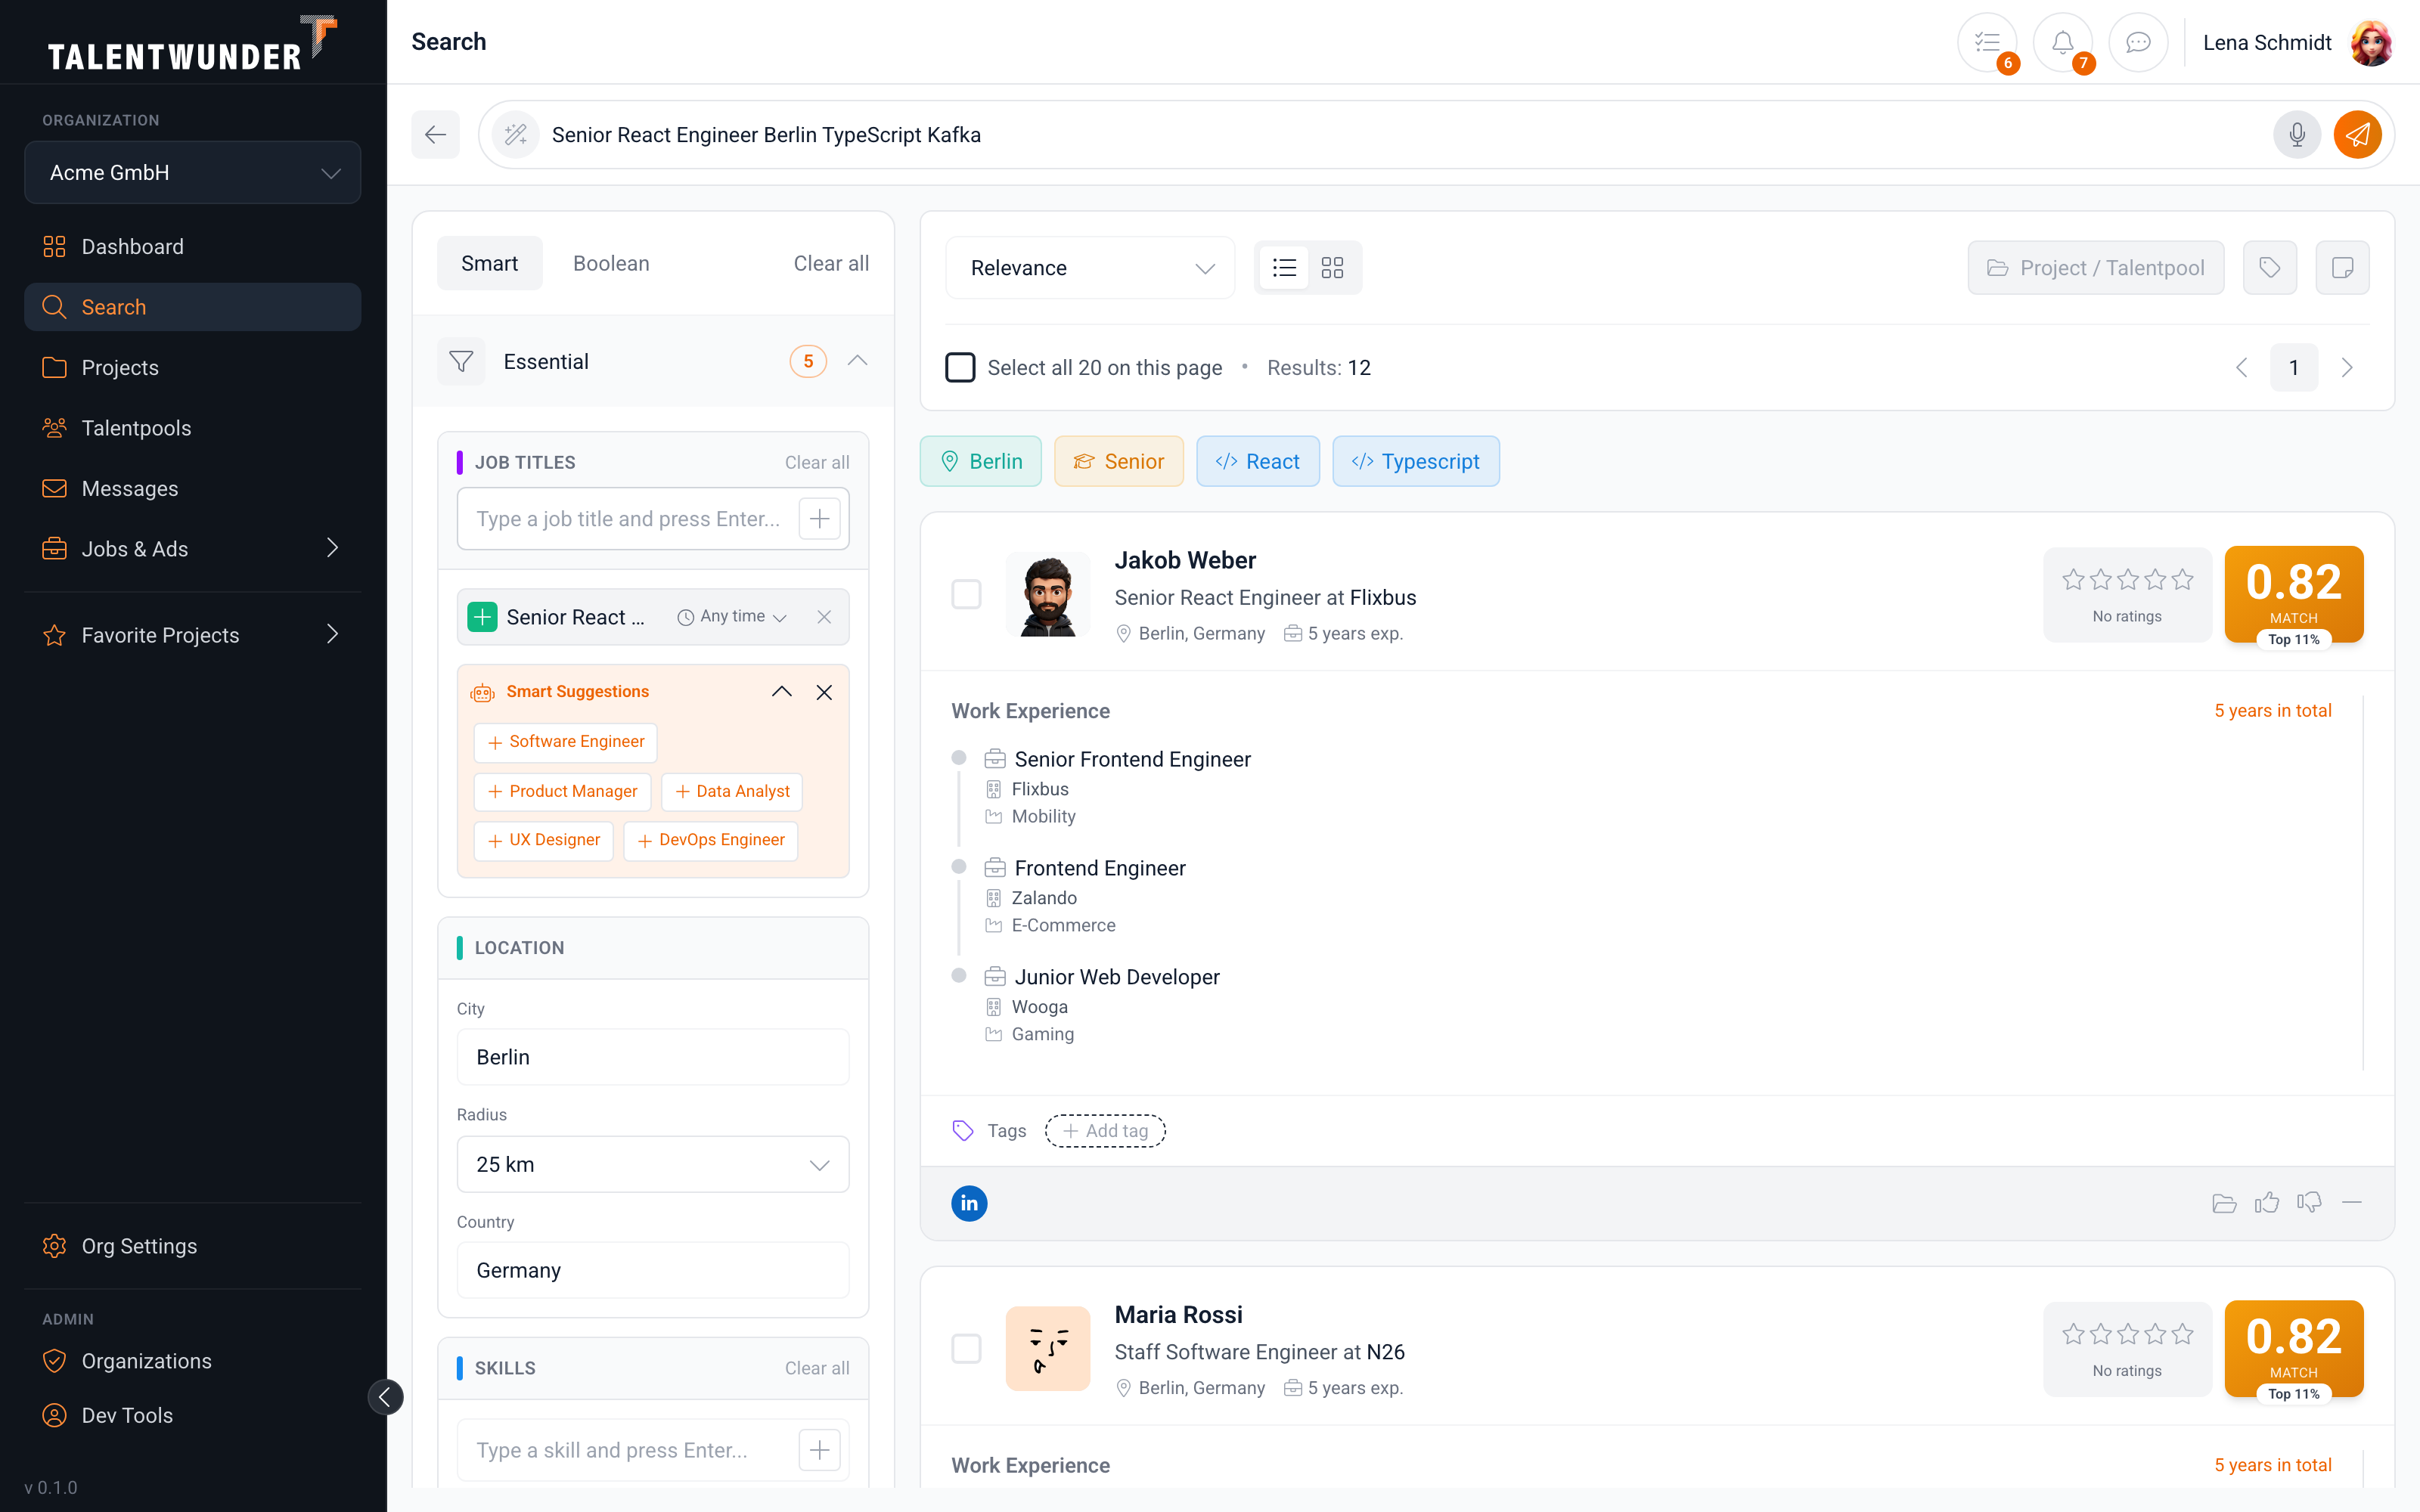Click green plus on Senior React title
The width and height of the screenshot is (2420, 1512).
coord(482,617)
